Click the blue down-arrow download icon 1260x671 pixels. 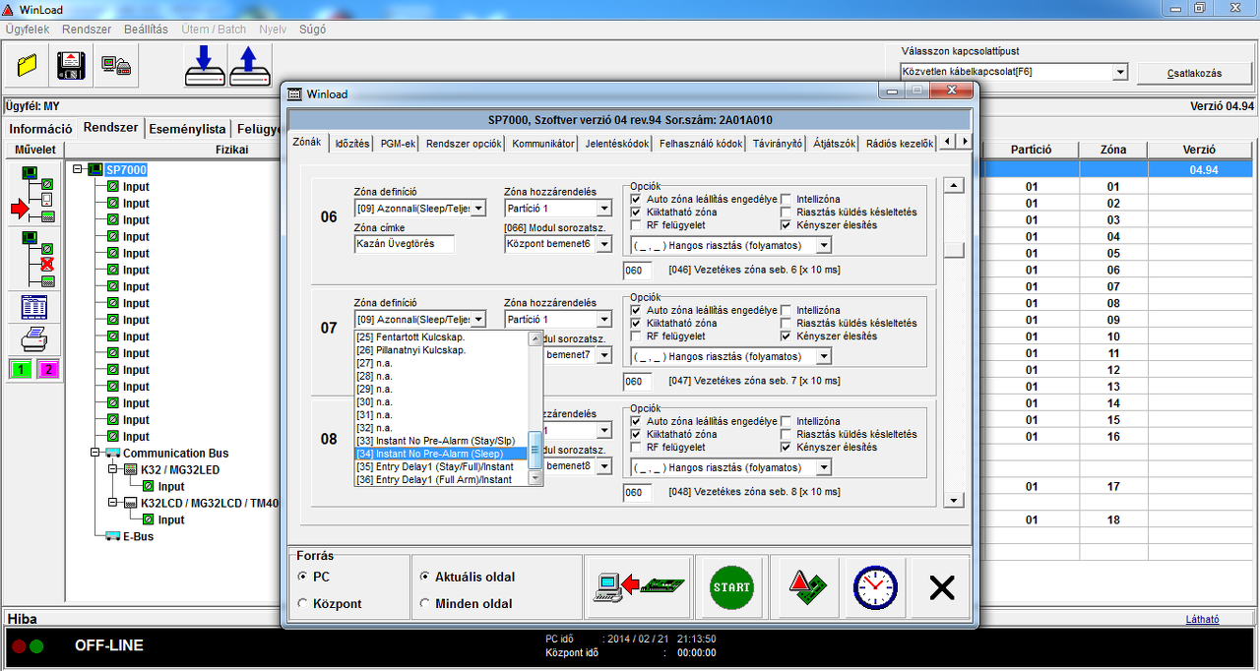[x=206, y=66]
